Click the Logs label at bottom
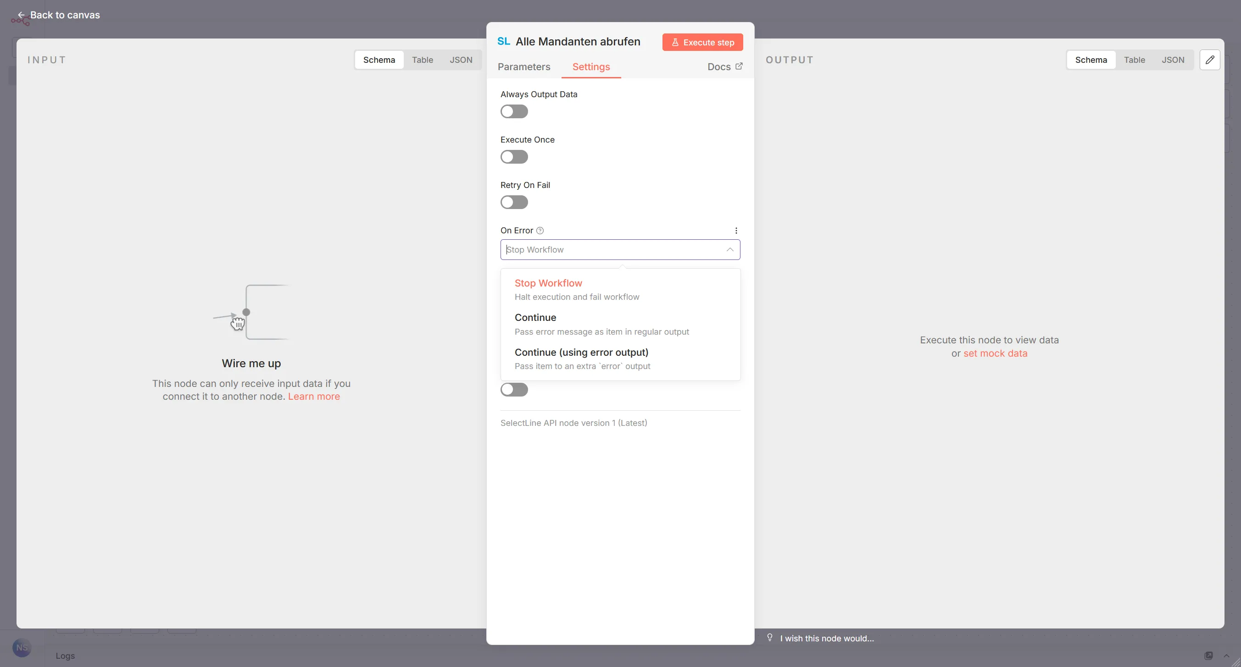This screenshot has width=1241, height=667. click(65, 656)
